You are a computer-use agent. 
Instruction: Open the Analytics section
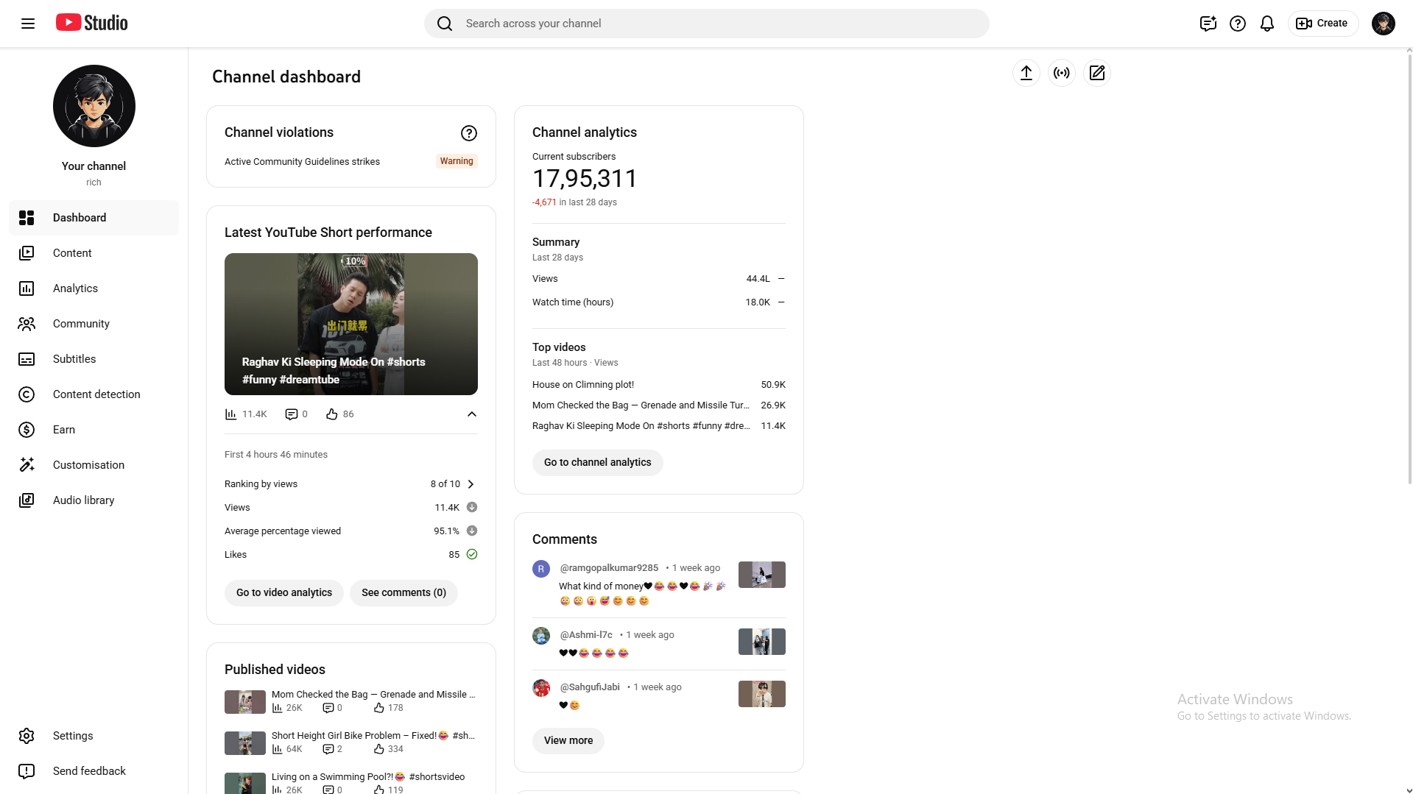pos(76,288)
